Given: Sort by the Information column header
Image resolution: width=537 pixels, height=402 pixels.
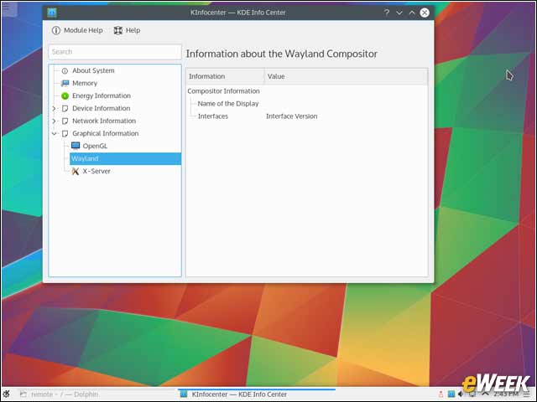Looking at the screenshot, I should pyautogui.click(x=225, y=76).
